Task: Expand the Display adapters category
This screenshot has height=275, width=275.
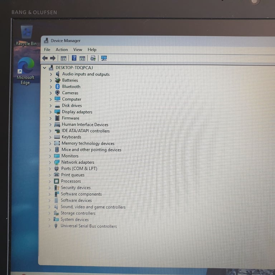Action: (50, 112)
